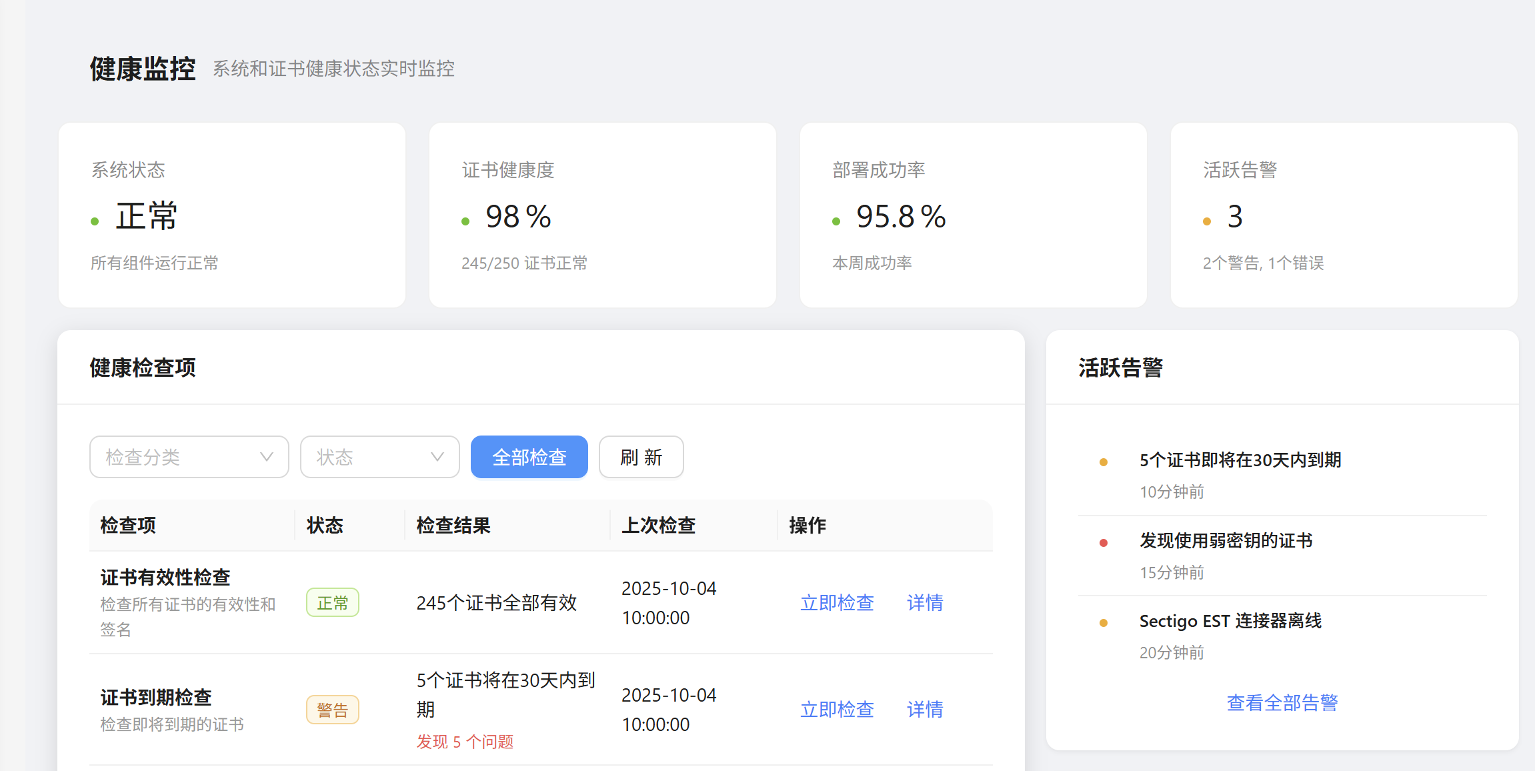1535x771 pixels.
Task: Select alert 5个证书即将在30天内到期
Action: [1240, 460]
